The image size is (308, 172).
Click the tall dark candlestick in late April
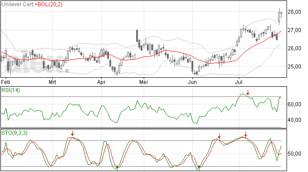pyautogui.click(x=137, y=36)
